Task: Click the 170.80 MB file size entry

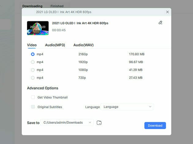Action: click(136, 54)
